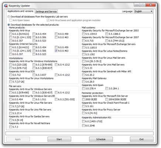Click the Mail systems group label
Viewport: 161px width, 148px height.
89,27
